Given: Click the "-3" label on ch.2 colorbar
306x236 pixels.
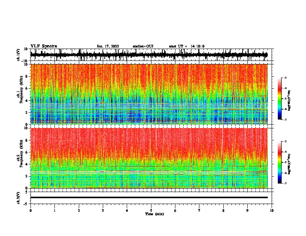Looking at the screenshot, I should pyautogui.click(x=285, y=142).
